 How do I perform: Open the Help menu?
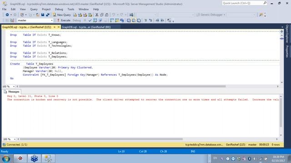point(96,9)
